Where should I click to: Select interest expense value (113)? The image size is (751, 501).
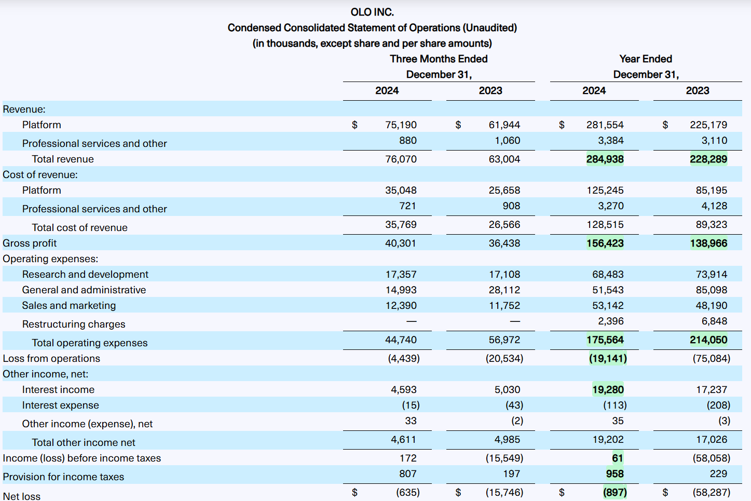tap(615, 405)
